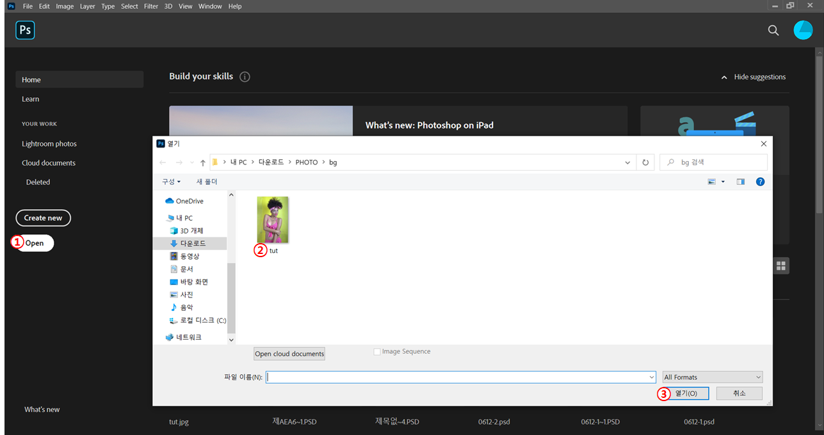
Task: Expand the 구성 organize dropdown
Action: [x=171, y=182]
